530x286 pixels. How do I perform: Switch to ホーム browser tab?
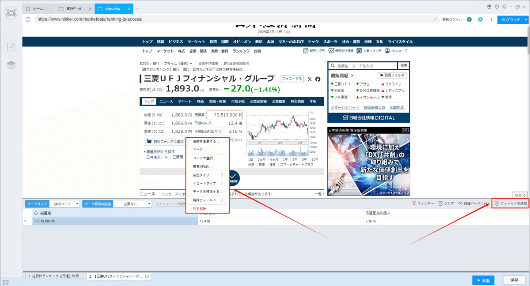pyautogui.click(x=40, y=9)
